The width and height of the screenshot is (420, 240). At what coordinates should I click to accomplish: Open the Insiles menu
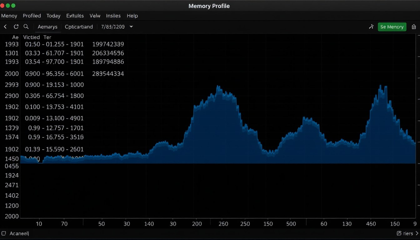113,16
